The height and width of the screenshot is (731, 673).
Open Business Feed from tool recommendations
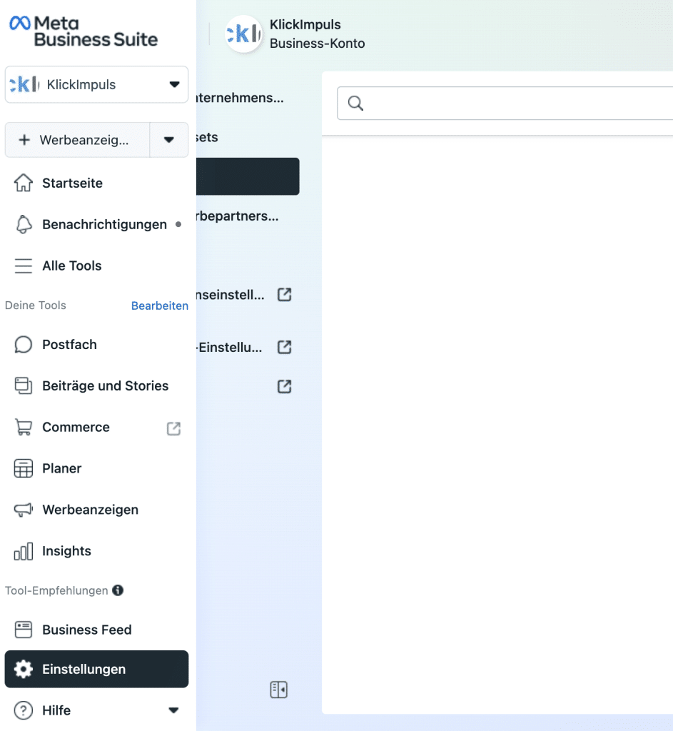[86, 630]
